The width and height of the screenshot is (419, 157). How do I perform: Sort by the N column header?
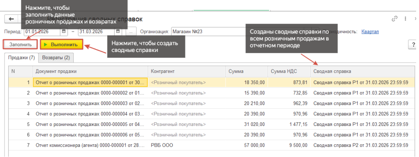20,71
